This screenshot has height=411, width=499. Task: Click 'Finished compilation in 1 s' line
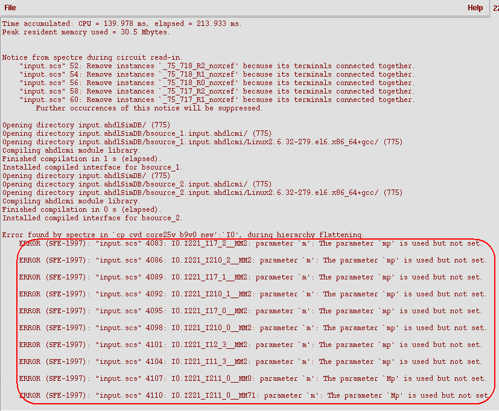pyautogui.click(x=75, y=159)
